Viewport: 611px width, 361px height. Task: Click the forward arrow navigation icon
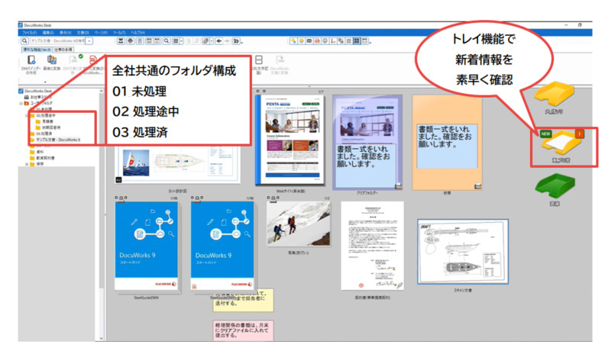[x=227, y=41]
